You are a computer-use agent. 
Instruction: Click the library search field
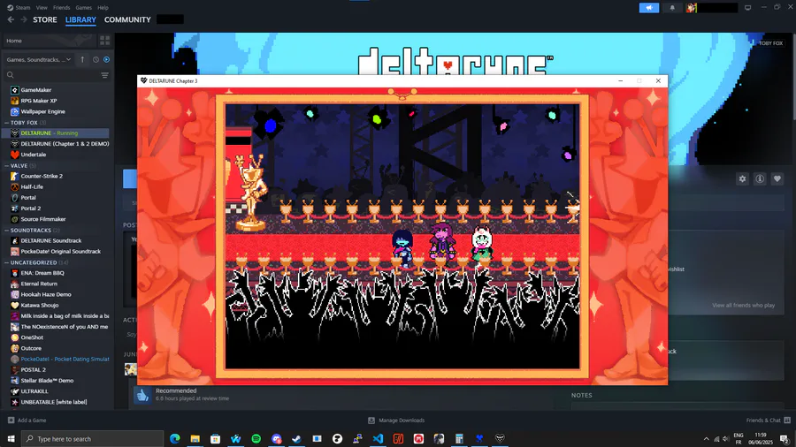(52, 75)
